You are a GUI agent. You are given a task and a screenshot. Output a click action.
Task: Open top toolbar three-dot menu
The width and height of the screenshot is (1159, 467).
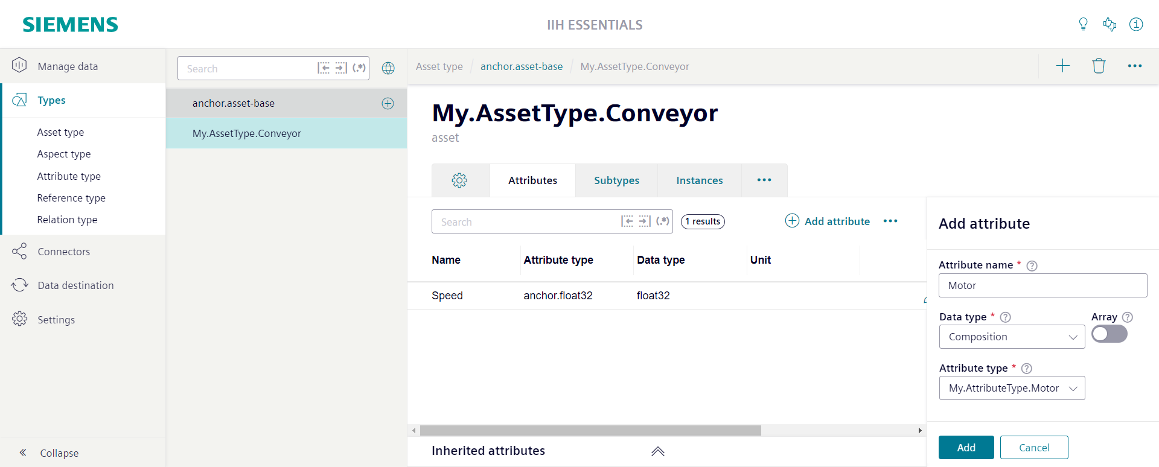click(x=1135, y=66)
